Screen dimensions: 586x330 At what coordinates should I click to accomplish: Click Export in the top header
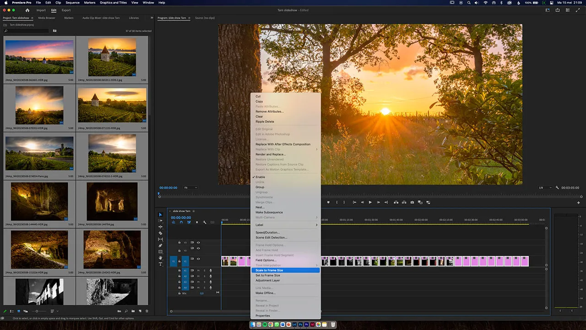66,10
